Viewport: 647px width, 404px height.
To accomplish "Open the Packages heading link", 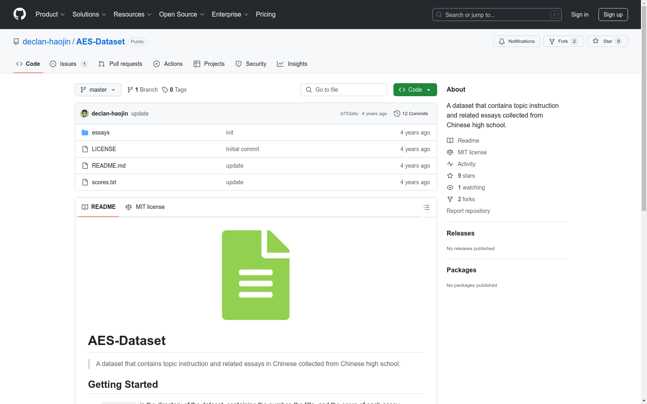I will pos(461,270).
